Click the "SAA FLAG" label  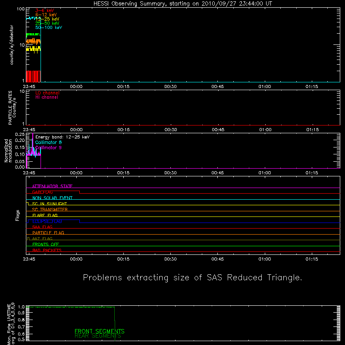[42, 227]
